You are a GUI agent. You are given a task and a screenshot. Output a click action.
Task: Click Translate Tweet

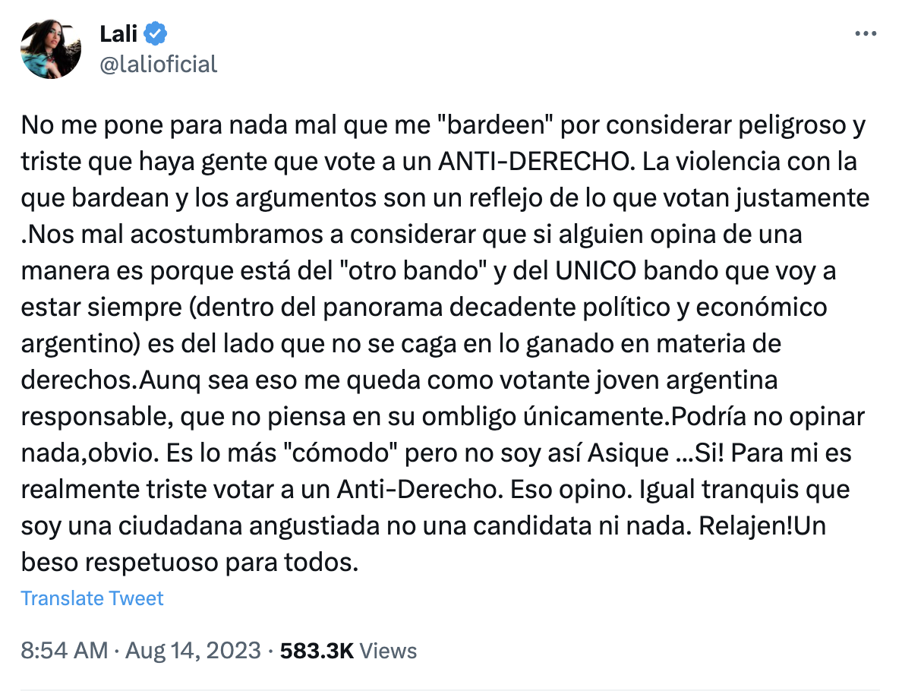tap(93, 598)
